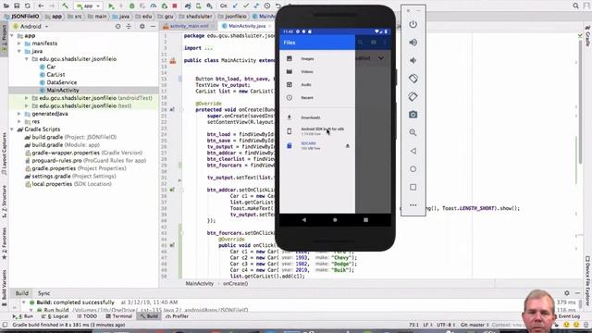The height and width of the screenshot is (333, 592).
Task: Raise the emulator volume
Action: click(x=413, y=43)
